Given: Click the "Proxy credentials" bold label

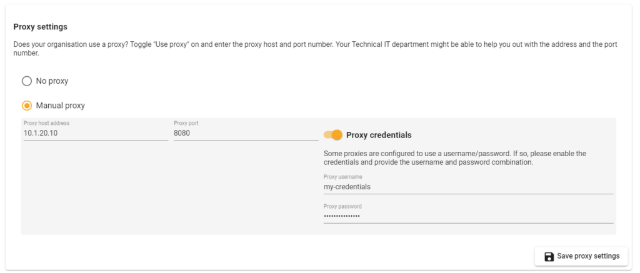Looking at the screenshot, I should click(379, 135).
